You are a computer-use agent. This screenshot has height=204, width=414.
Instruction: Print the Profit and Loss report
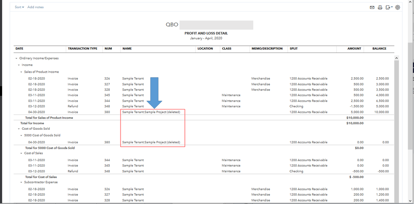tap(380, 7)
